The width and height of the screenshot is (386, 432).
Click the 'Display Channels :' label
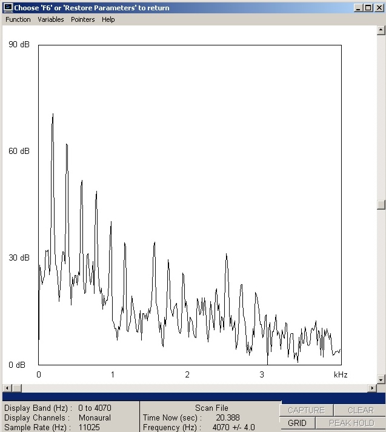pyautogui.click(x=37, y=417)
